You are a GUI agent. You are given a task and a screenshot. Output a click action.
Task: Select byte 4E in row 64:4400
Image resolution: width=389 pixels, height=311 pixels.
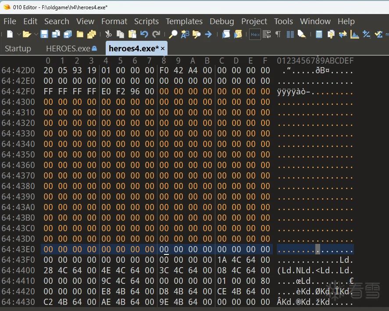[106, 270]
